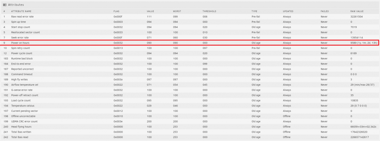The width and height of the screenshot is (380, 141).
Task: Select the UDMA CRC error count attribute
Action: tap(24, 121)
